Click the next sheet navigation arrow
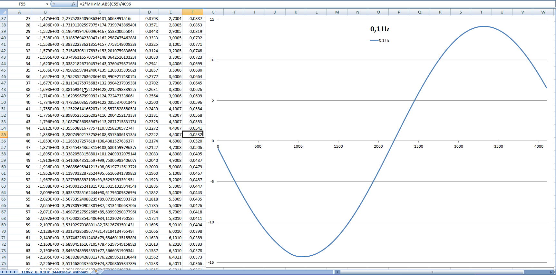The image size is (556, 275). pyautogui.click(x=11, y=272)
